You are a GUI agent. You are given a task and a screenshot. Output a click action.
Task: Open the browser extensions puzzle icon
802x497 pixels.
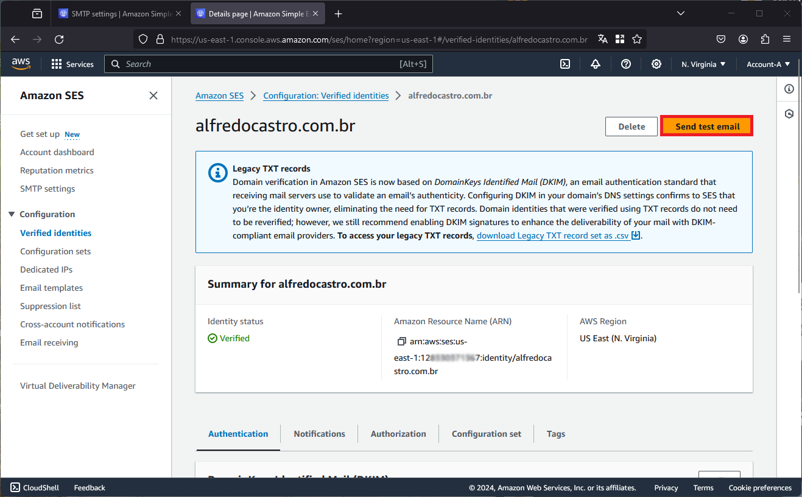765,39
